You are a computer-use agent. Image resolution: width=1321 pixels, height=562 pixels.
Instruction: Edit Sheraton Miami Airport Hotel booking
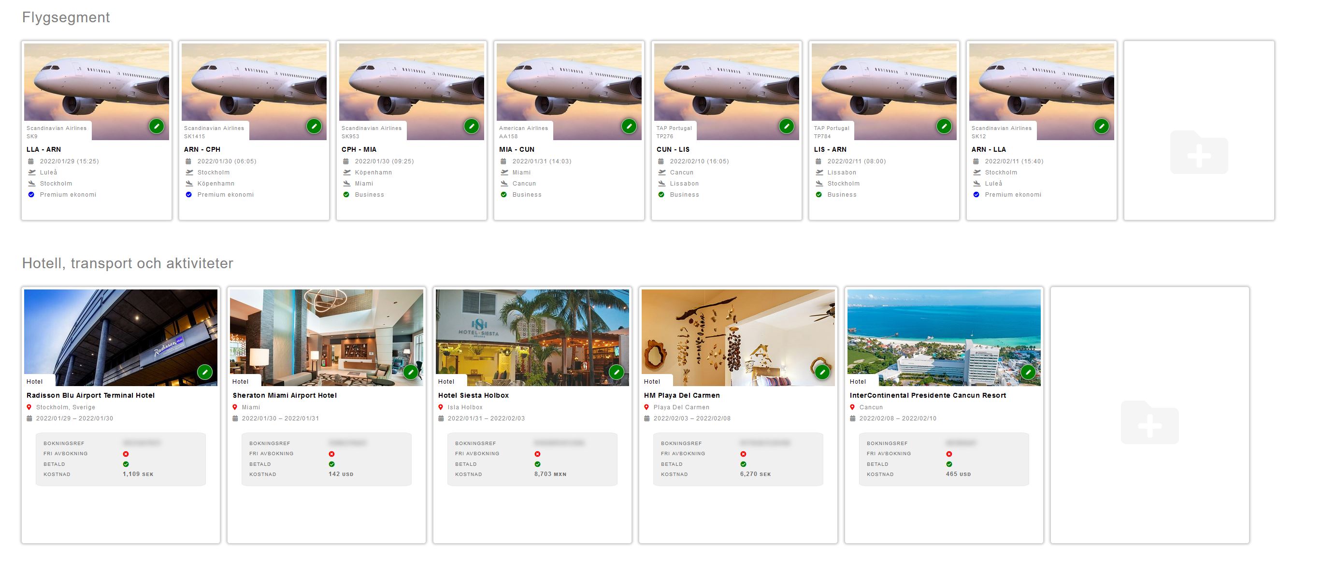coord(410,372)
